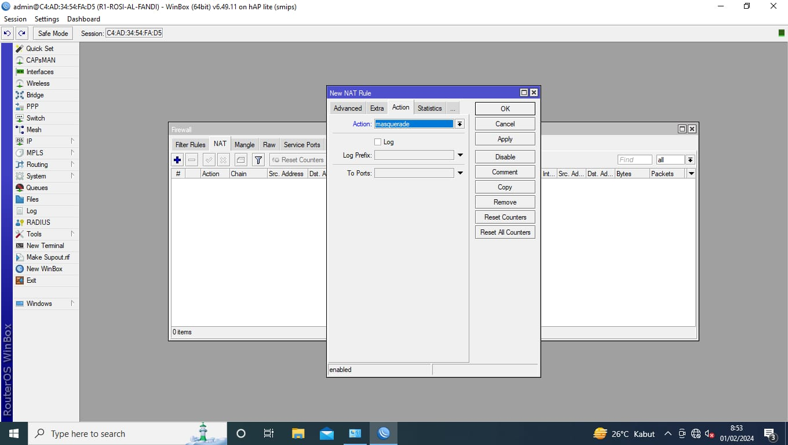Toggle Safe Mode
This screenshot has width=788, height=445.
click(53, 34)
